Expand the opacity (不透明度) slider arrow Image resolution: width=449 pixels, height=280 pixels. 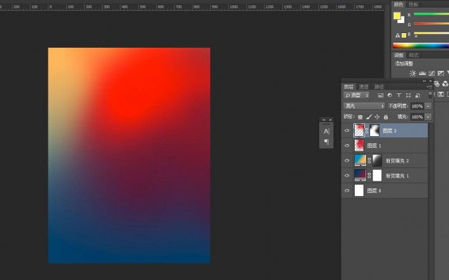click(428, 106)
